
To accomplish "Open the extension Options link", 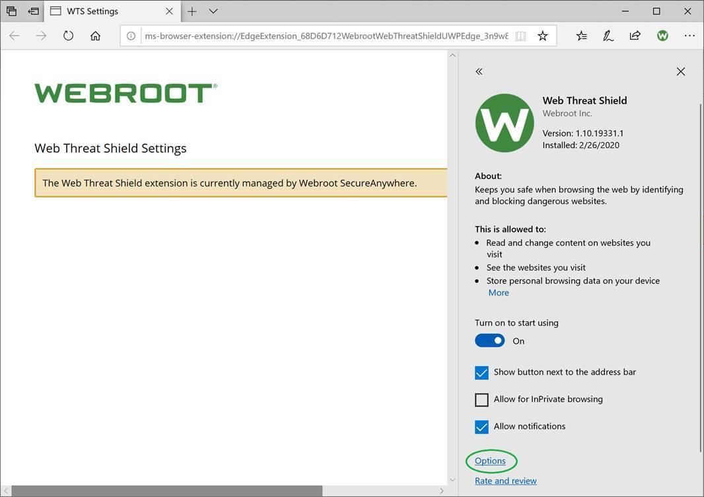I will (490, 461).
